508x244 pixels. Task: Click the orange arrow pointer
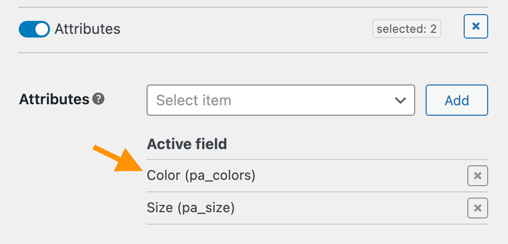119,161
